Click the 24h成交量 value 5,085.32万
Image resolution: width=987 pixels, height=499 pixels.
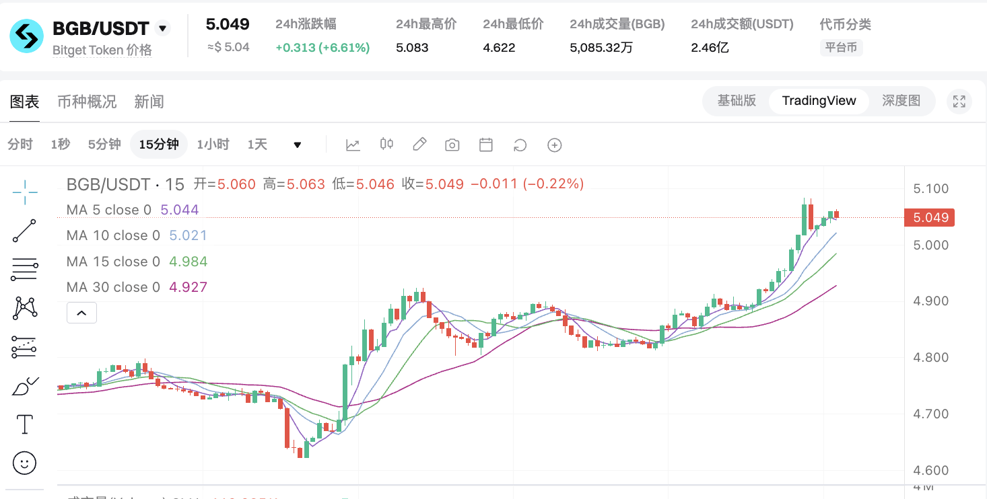point(601,48)
